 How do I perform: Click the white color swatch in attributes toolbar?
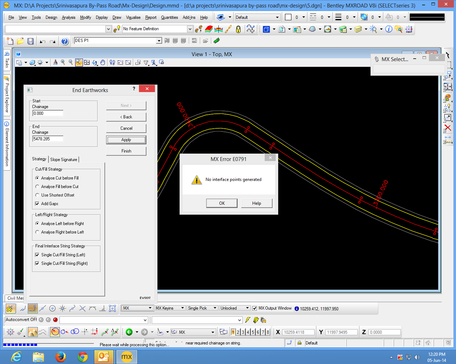click(288, 17)
